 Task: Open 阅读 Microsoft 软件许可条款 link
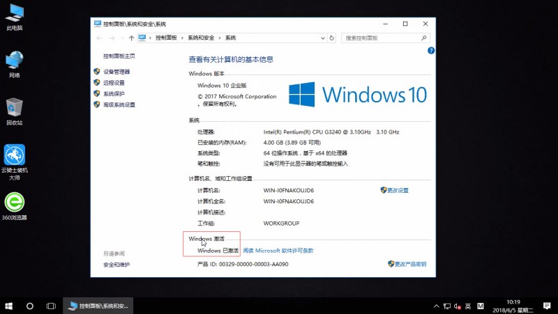click(x=278, y=251)
